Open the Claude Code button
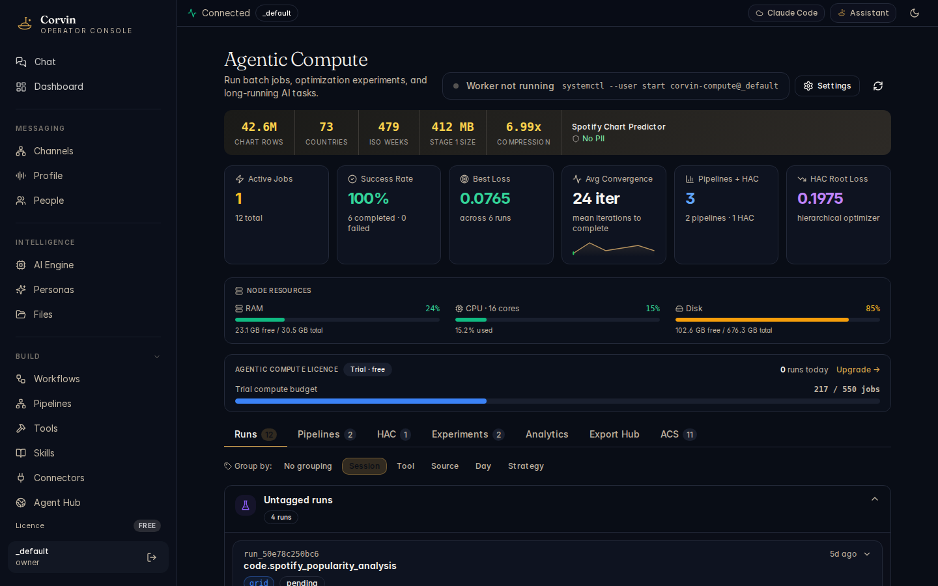Image resolution: width=938 pixels, height=586 pixels. [786, 13]
